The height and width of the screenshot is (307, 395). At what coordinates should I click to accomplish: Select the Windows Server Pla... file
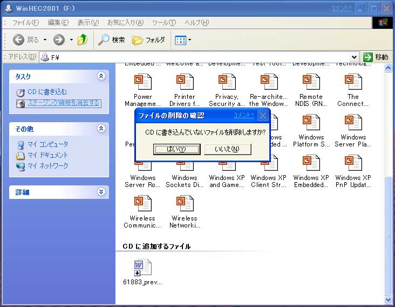[353, 131]
